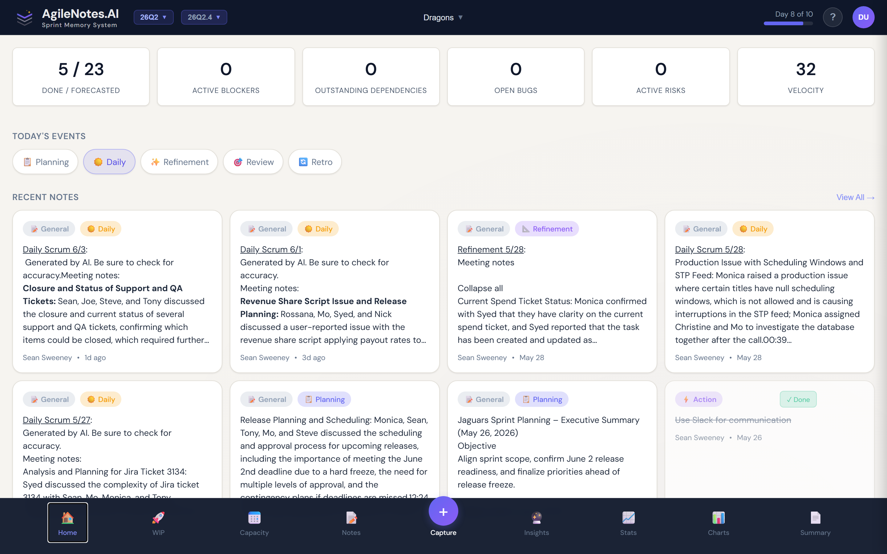This screenshot has width=887, height=554.
Task: Select the Planning events filter
Action: (x=46, y=162)
